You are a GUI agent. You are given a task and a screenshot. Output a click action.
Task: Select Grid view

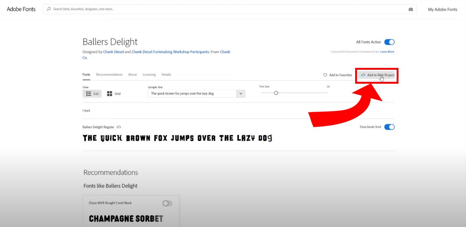coord(114,94)
